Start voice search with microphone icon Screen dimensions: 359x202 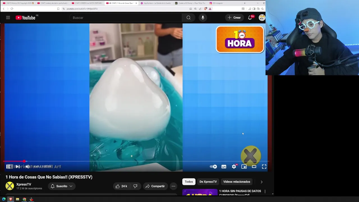click(203, 18)
